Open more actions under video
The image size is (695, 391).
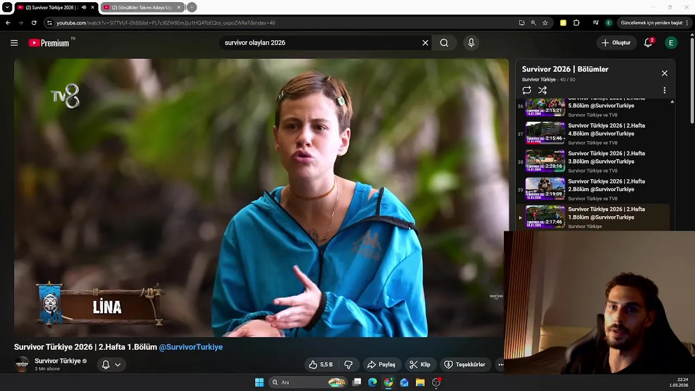[x=501, y=364]
